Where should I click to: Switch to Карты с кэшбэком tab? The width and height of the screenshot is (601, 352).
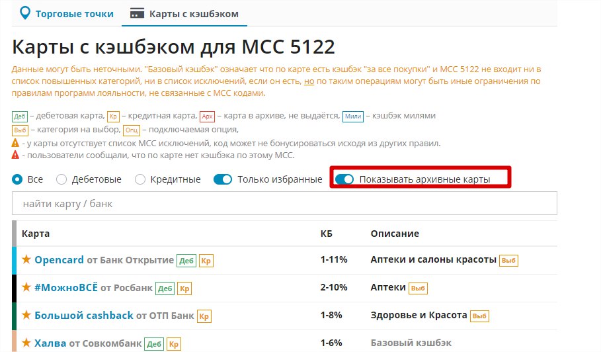coord(184,14)
